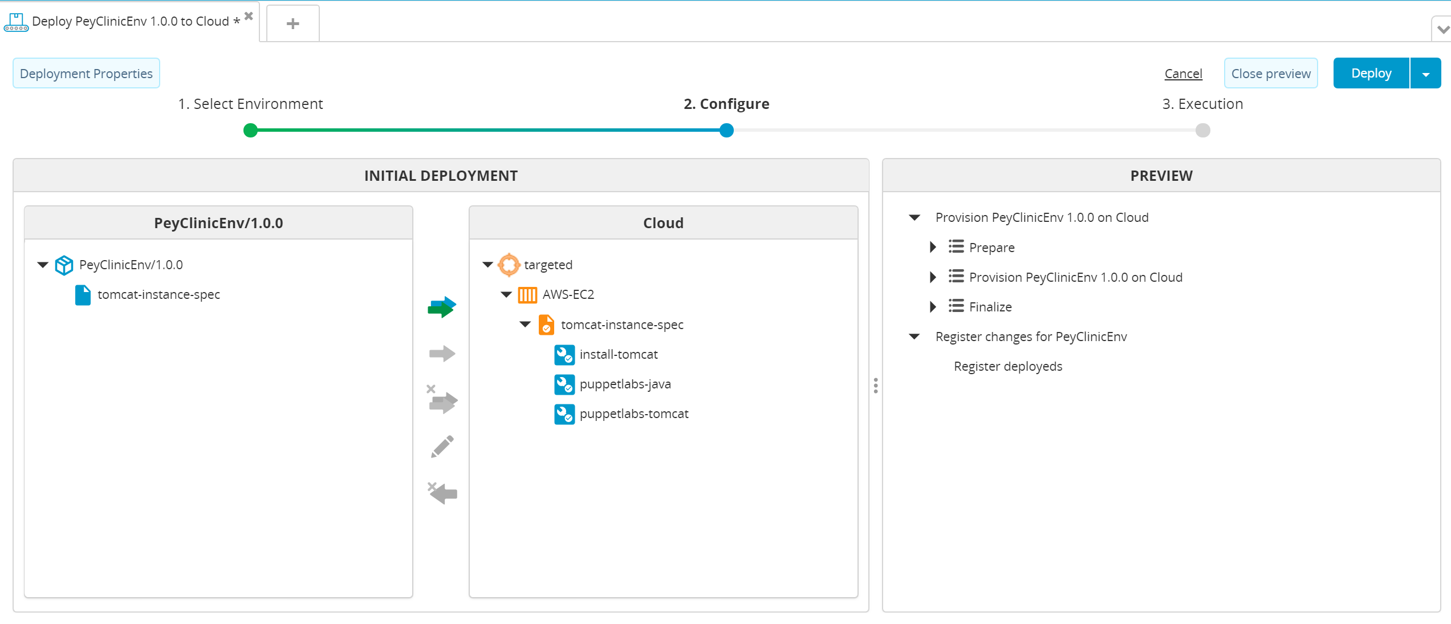1451x624 pixels.
Task: Click the single deploy grey arrow icon
Action: (x=442, y=354)
